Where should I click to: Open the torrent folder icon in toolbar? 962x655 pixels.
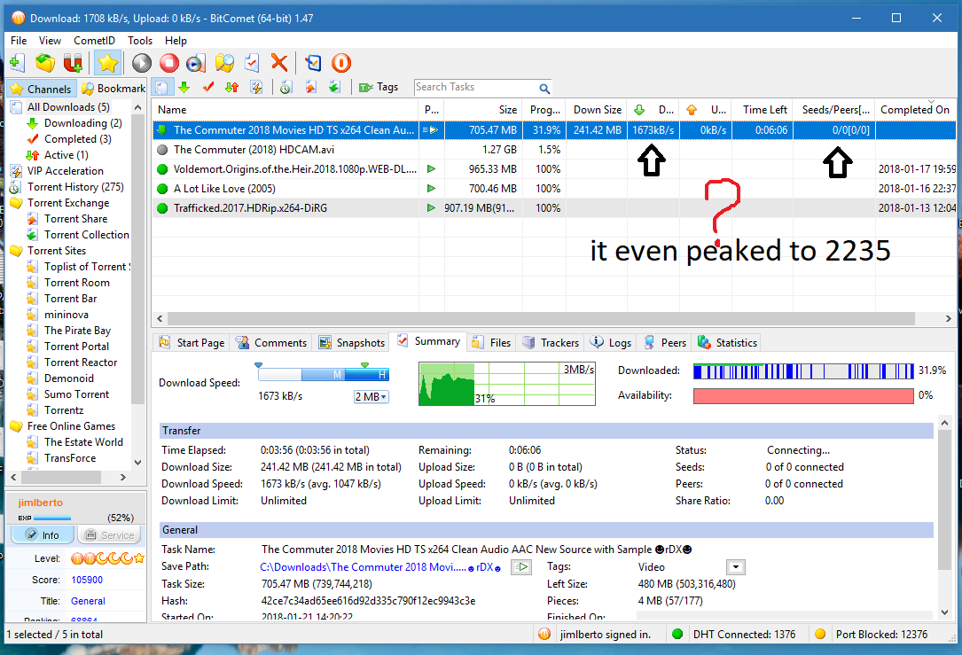(x=45, y=63)
